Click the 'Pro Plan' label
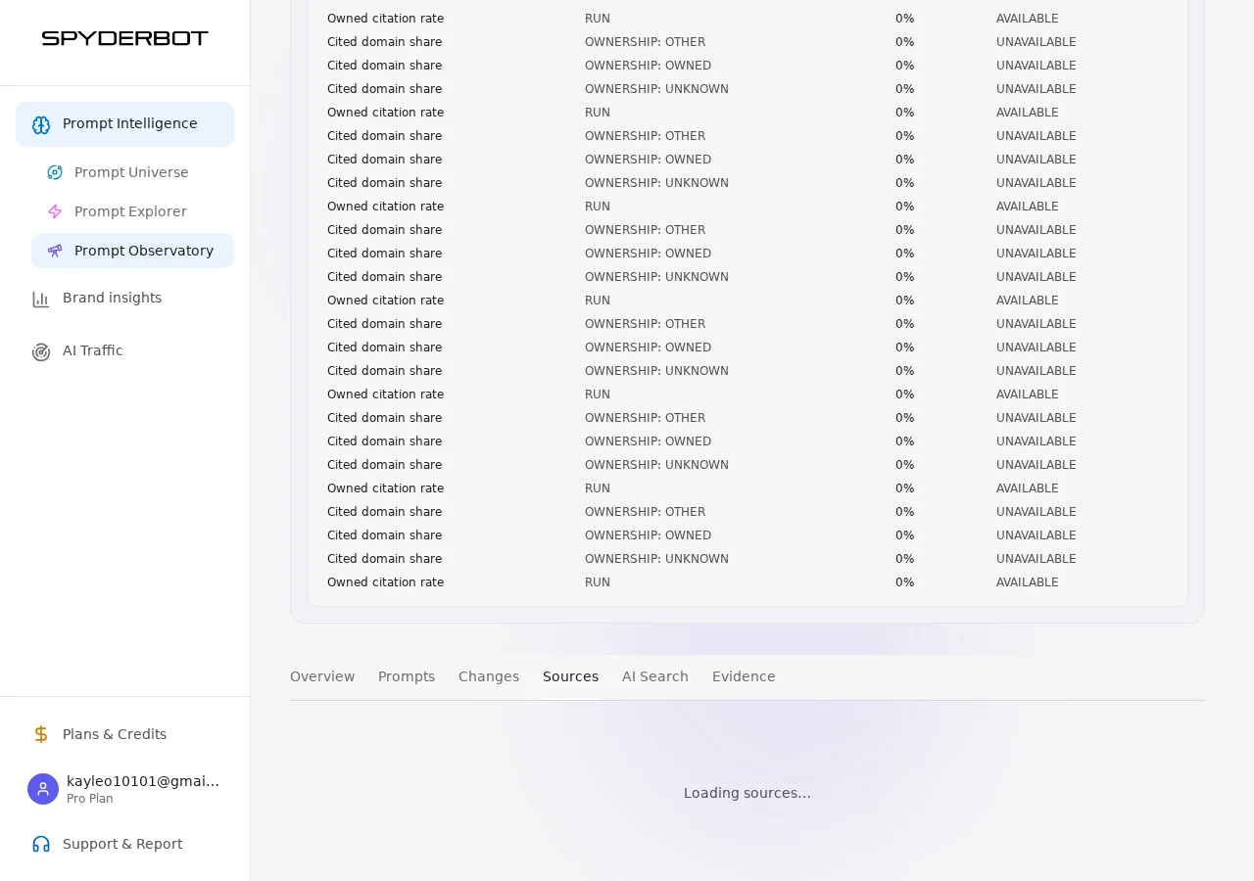The width and height of the screenshot is (1254, 881). 90,799
